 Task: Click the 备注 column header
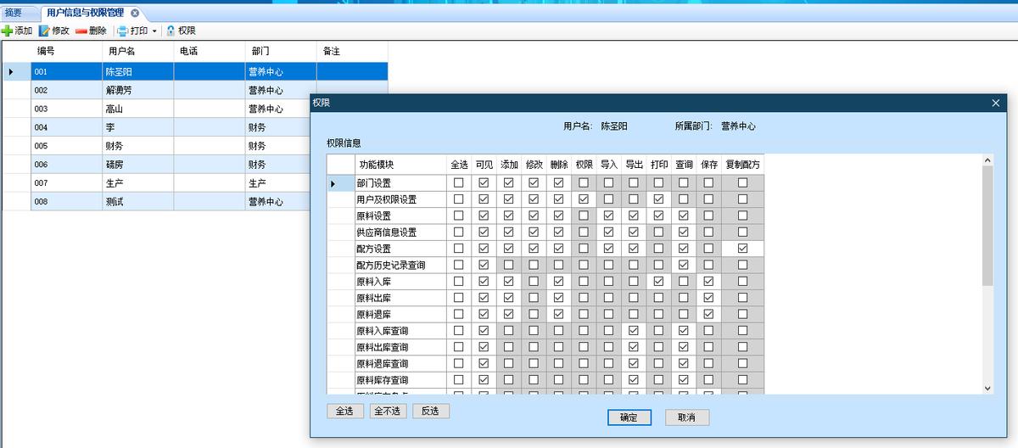[352, 52]
